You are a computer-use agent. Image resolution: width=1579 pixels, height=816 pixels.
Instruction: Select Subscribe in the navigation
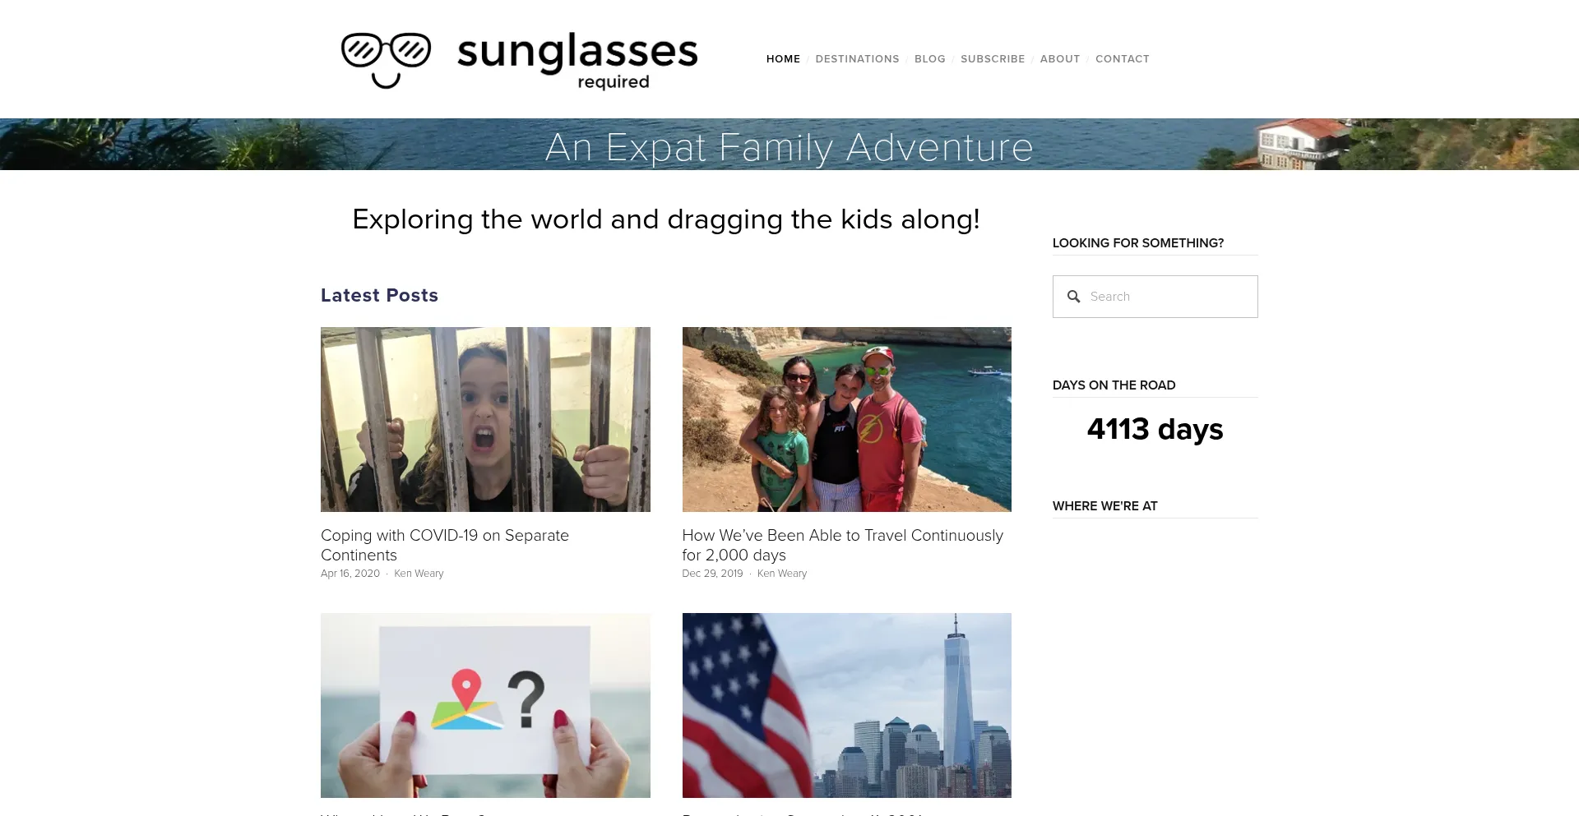click(x=993, y=59)
